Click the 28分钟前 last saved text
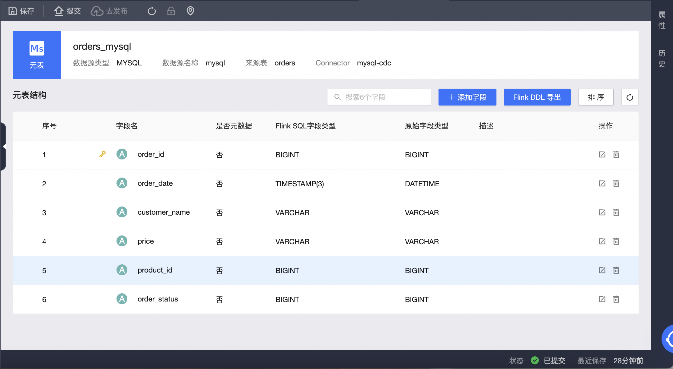 [628, 361]
